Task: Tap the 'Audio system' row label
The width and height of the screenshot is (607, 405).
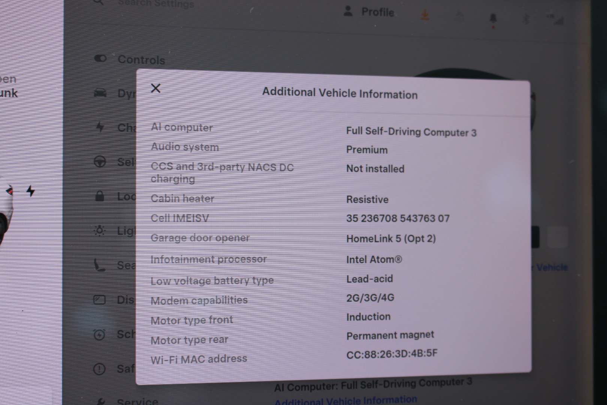Action: tap(185, 147)
